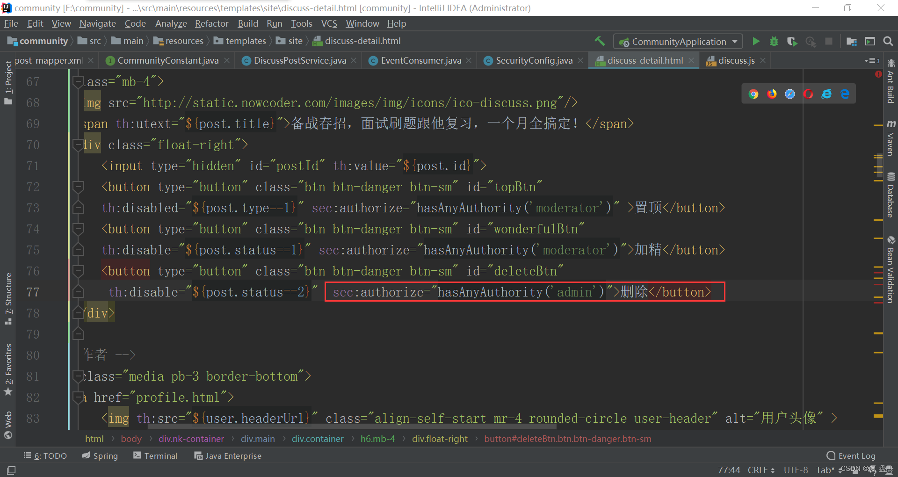898x477 pixels.
Task: Open the Event Log
Action: pyautogui.click(x=851, y=455)
